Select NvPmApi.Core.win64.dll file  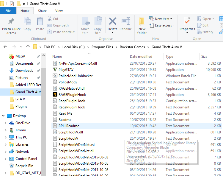(x=78, y=63)
